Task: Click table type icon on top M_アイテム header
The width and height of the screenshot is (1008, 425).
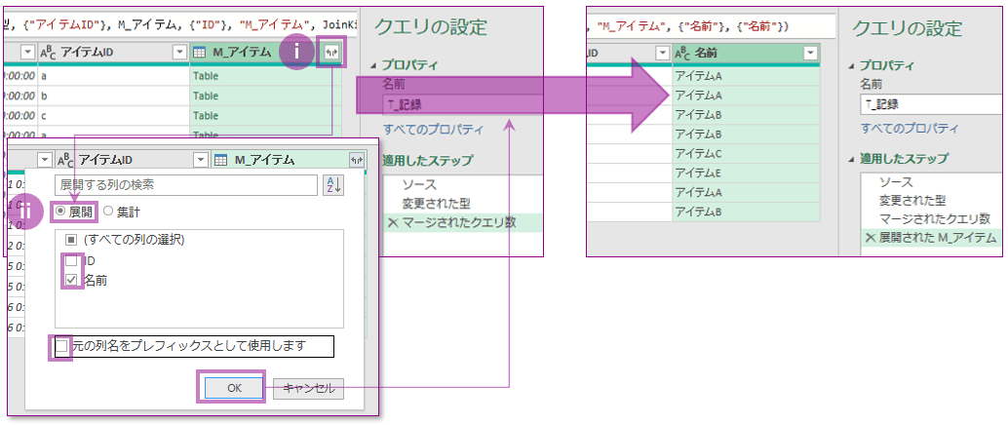Action: 200,53
